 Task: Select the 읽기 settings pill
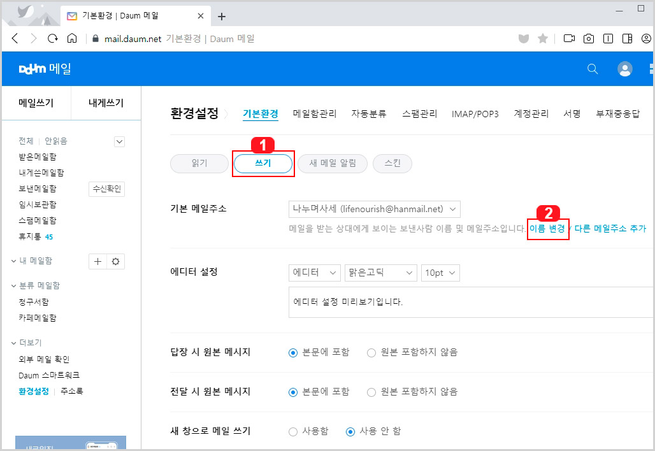[x=199, y=163]
